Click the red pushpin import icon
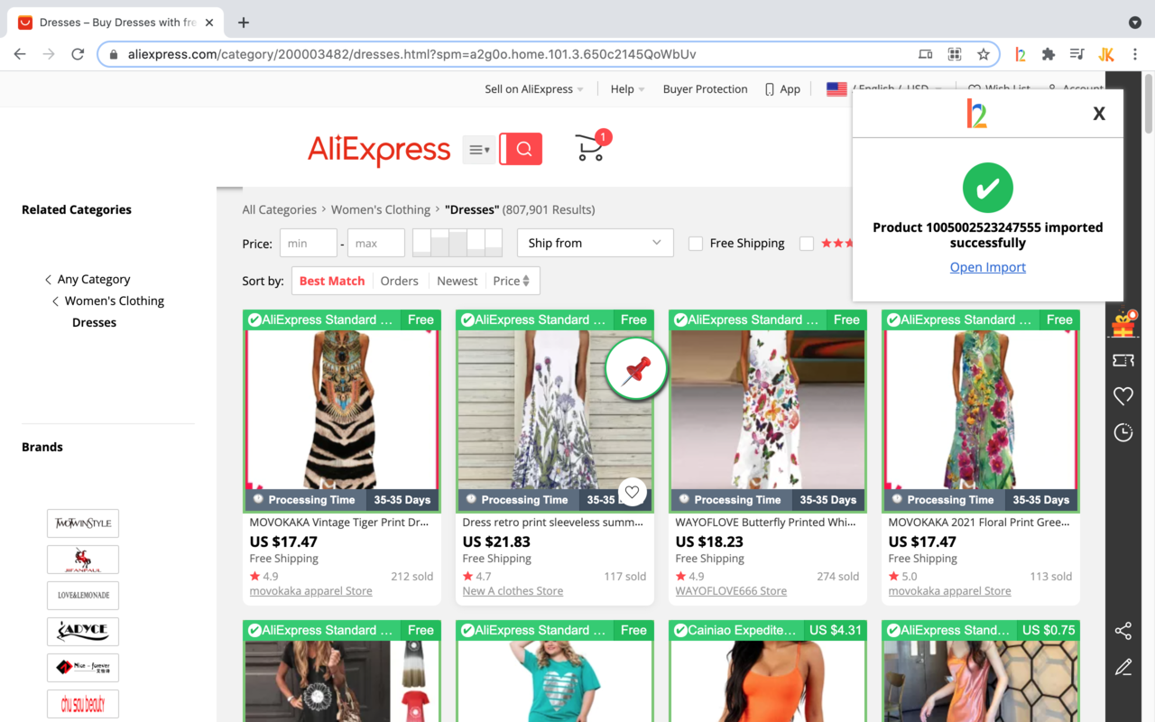 636,368
